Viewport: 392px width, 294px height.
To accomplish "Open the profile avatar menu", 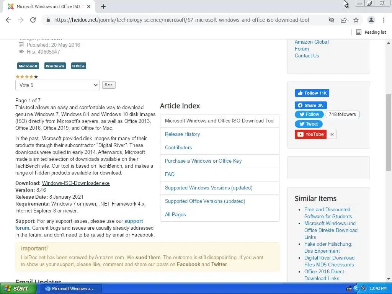I will pyautogui.click(x=371, y=20).
